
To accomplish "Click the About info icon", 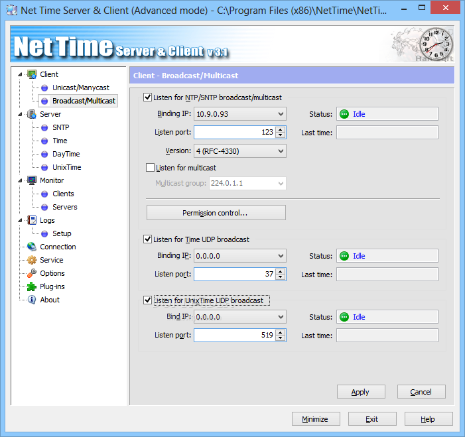I will coord(32,300).
